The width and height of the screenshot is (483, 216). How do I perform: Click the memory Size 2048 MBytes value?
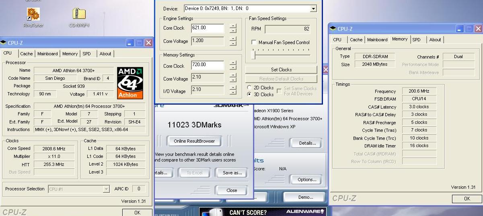coord(374,64)
